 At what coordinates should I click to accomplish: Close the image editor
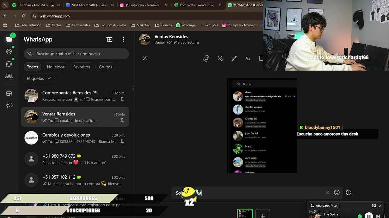[145, 58]
